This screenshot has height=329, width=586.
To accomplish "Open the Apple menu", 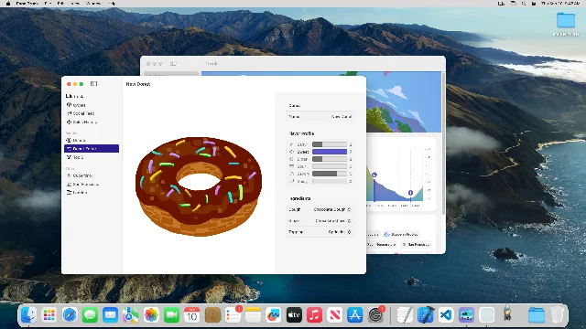I will point(8,4).
